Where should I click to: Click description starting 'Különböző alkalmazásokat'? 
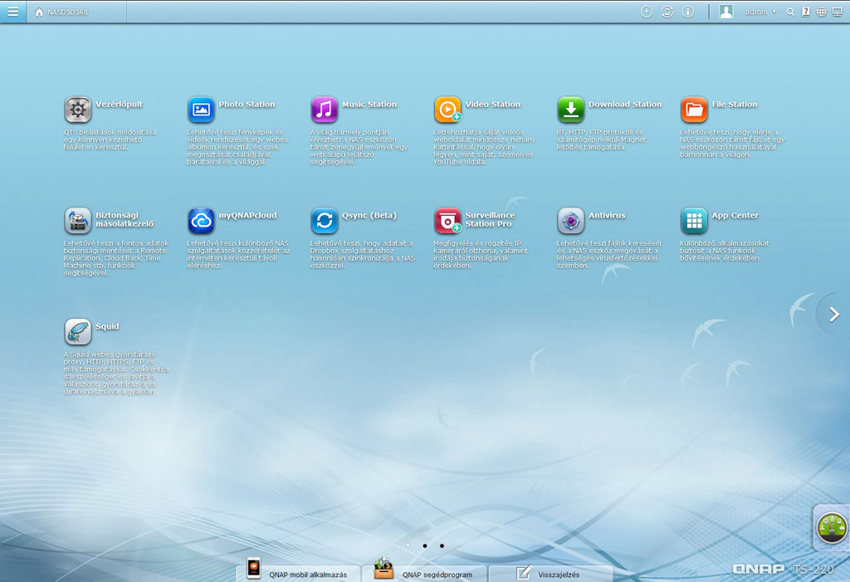724,251
